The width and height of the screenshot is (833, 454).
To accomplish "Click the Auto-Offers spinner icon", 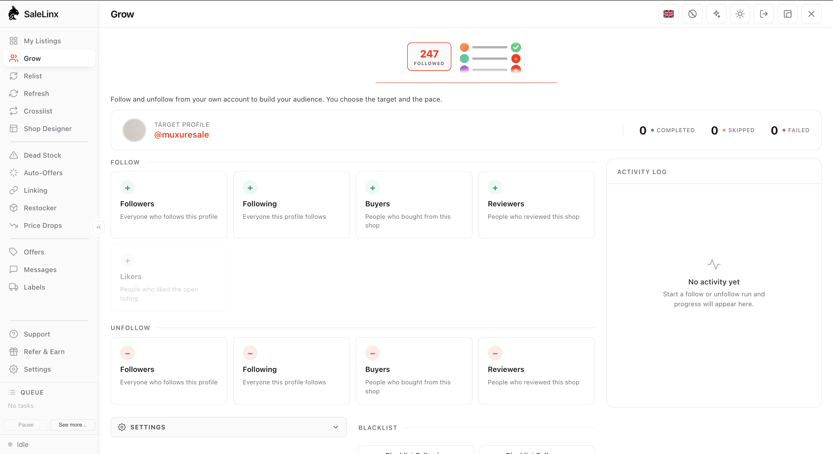I will 14,173.
